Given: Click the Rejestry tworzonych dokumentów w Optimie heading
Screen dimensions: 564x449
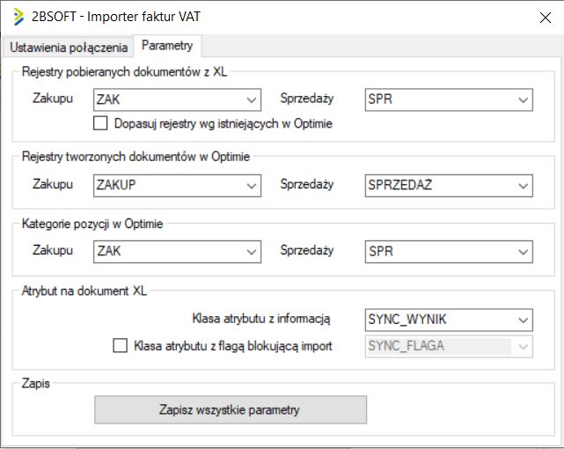Looking at the screenshot, I should tap(136, 157).
